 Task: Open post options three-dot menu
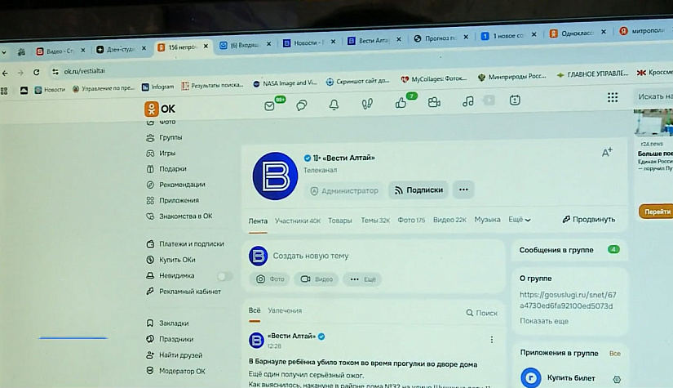(491, 340)
